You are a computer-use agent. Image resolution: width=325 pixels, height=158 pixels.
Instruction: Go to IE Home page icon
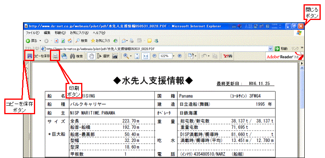[69, 40]
